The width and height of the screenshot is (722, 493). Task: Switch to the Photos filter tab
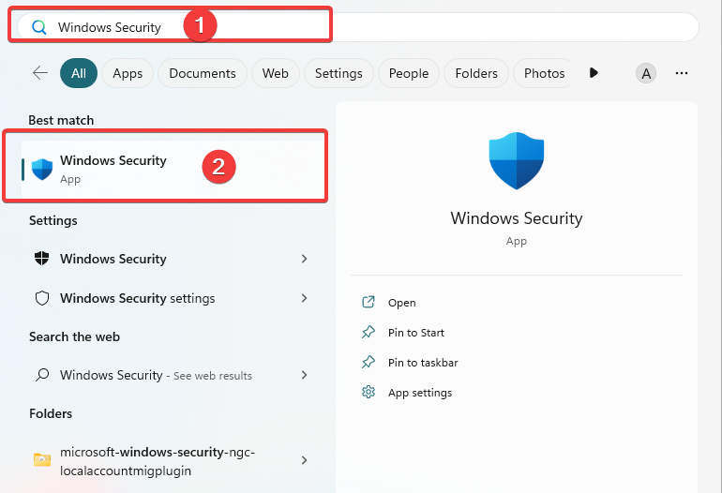542,73
